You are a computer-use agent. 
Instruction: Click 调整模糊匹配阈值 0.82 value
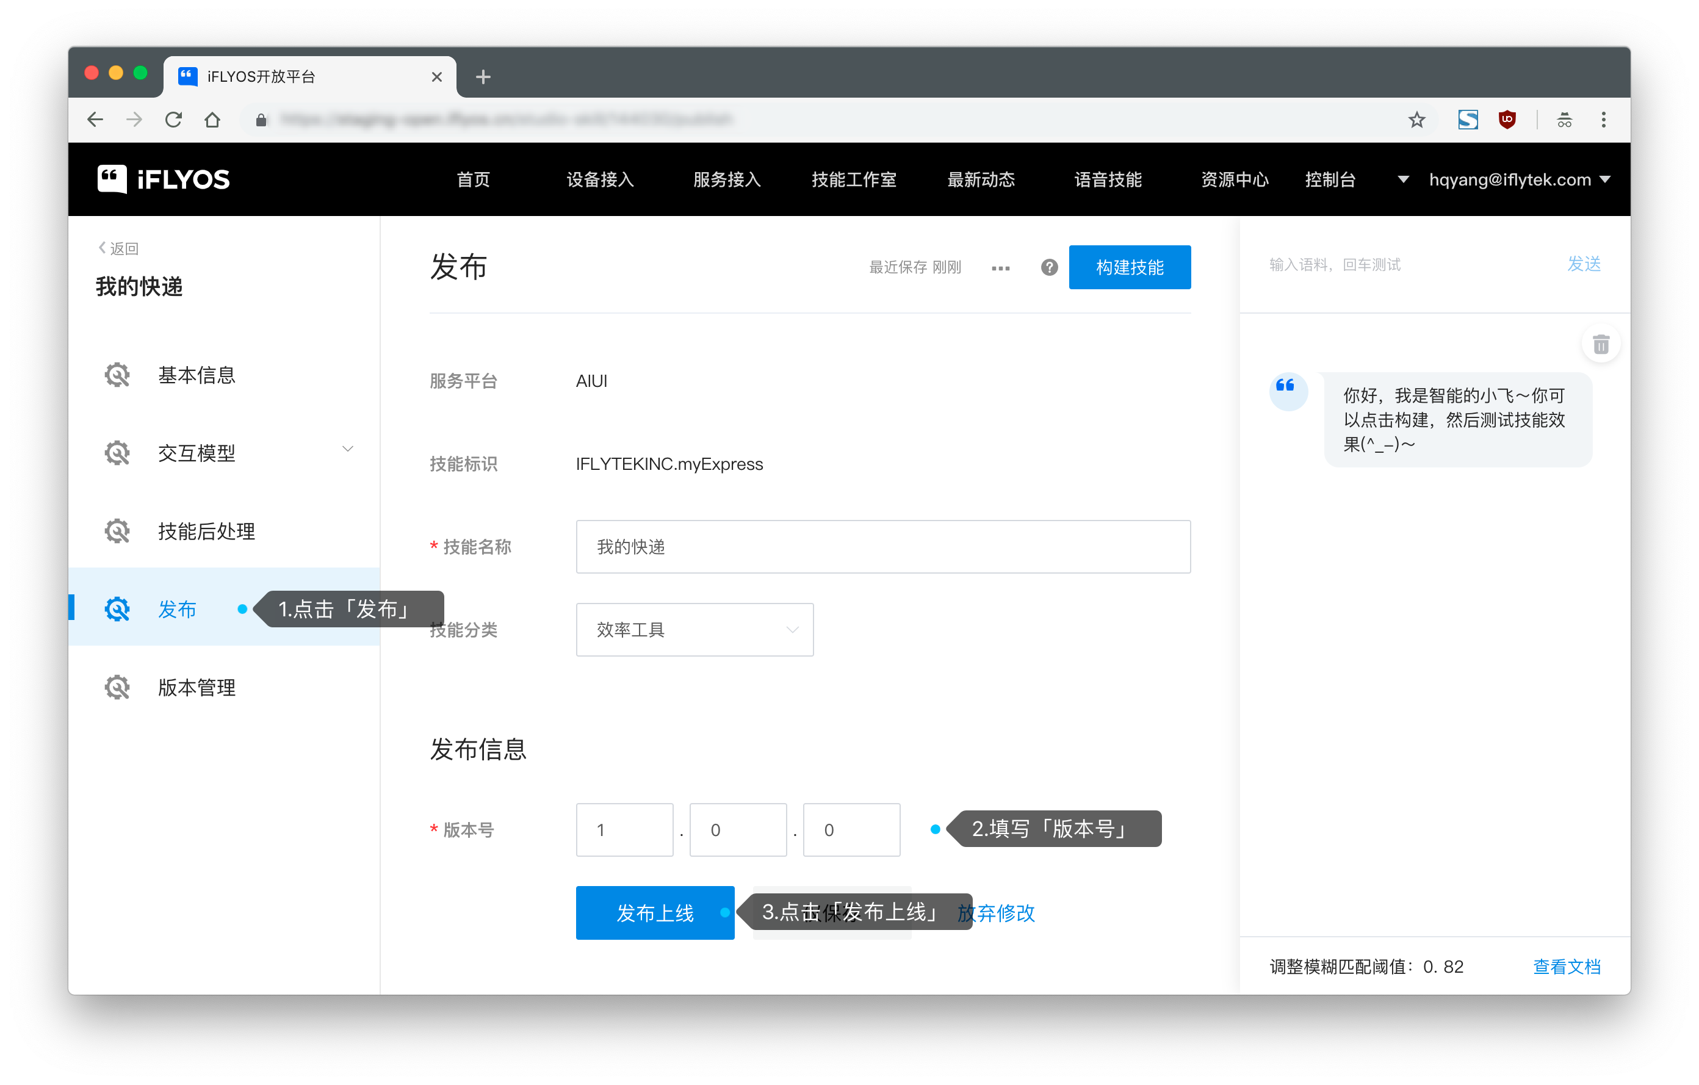[x=1443, y=967]
